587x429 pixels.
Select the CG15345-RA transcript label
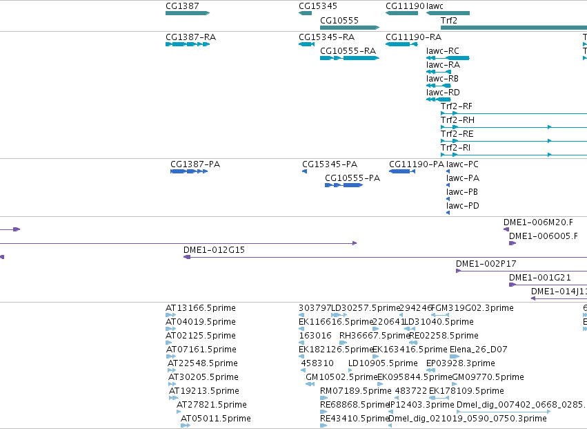[x=326, y=37]
